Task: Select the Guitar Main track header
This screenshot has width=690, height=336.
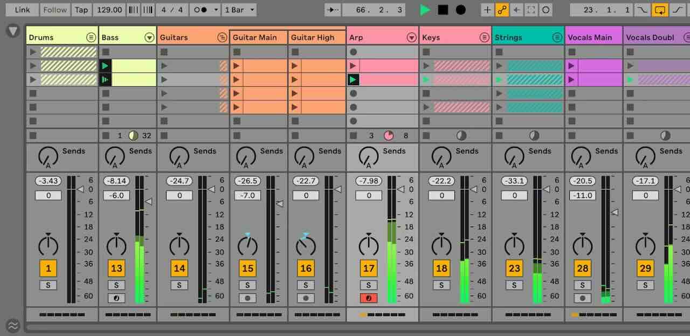Action: tap(259, 37)
